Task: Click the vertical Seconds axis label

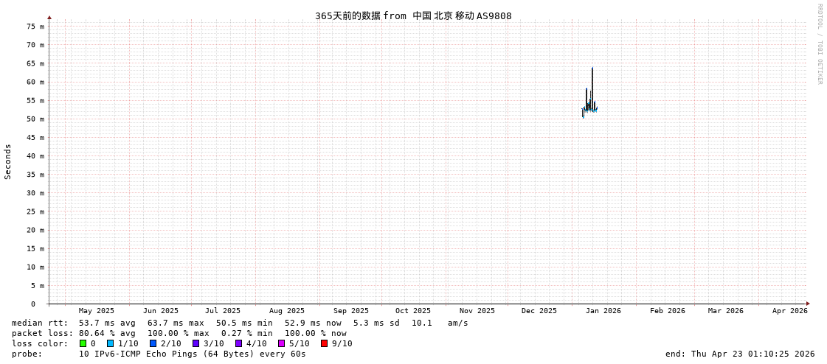Action: 8,161
